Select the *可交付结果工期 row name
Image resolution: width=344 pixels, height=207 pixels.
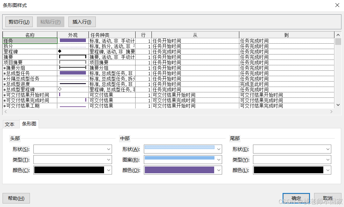point(30,106)
